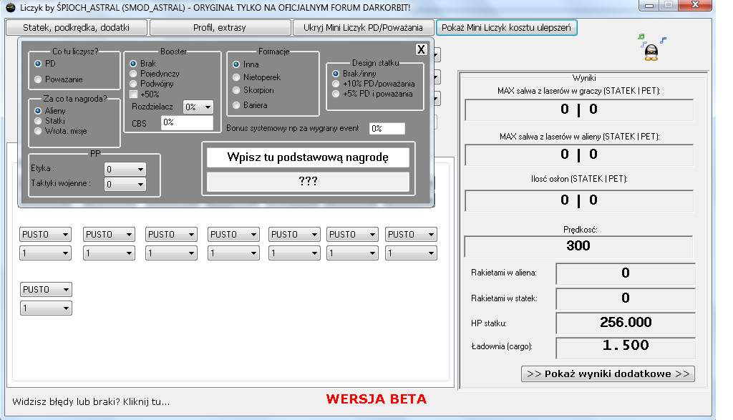Click the ??? result button
733x420 pixels.
click(308, 181)
